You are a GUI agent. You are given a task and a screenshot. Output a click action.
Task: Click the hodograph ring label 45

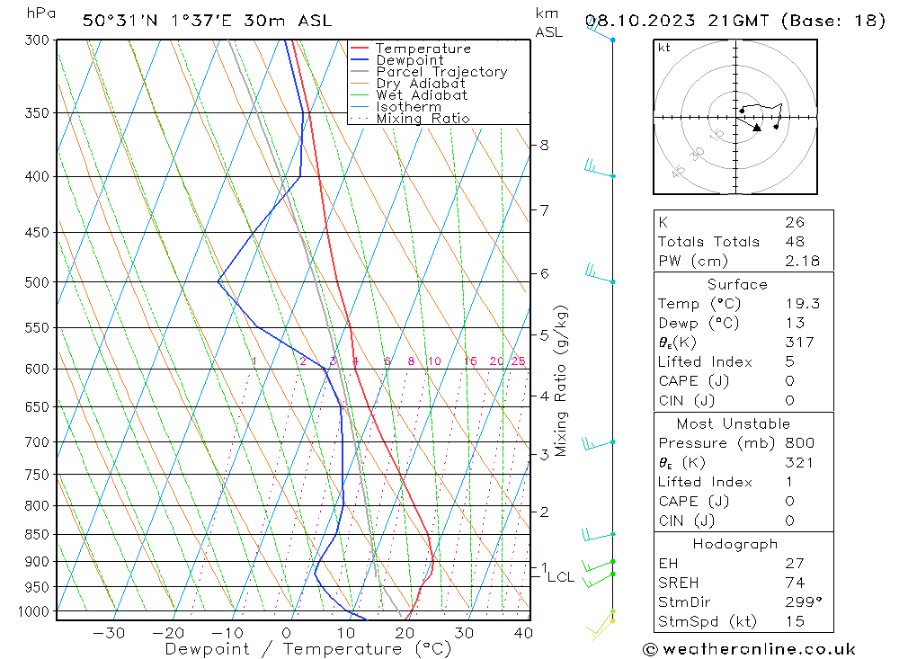(x=678, y=171)
